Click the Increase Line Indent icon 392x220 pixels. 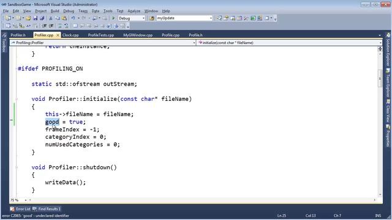pos(51,26)
